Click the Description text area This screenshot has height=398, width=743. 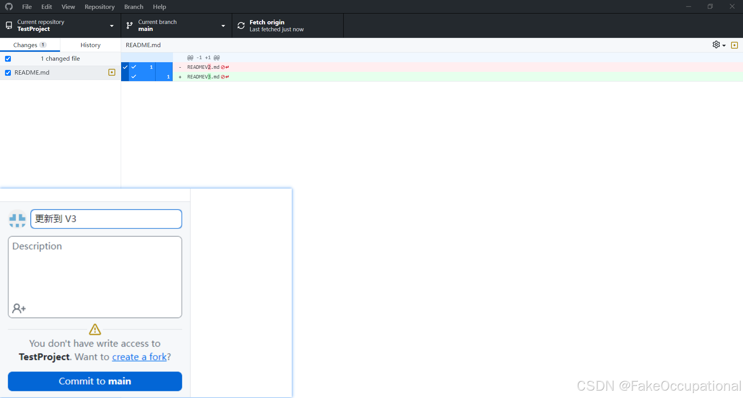tap(95, 277)
